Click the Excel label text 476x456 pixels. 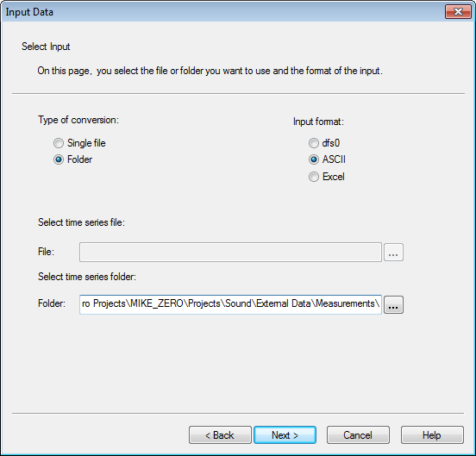[334, 177]
